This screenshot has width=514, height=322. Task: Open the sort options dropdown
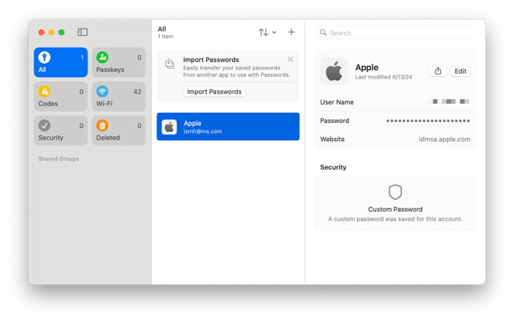coord(267,32)
